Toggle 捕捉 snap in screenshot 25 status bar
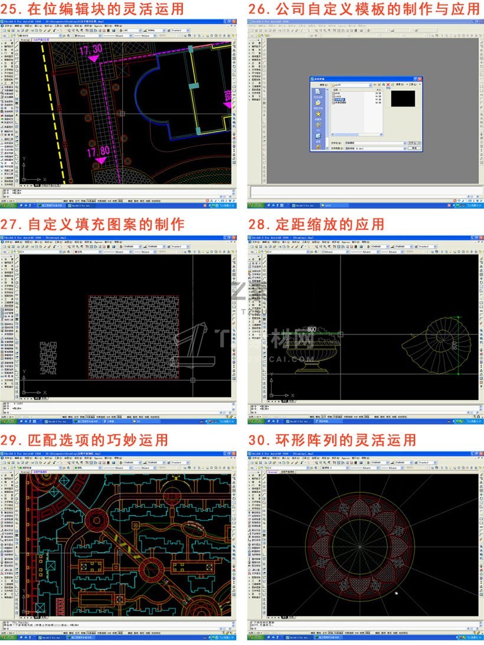Viewport: 484px width, 645px height. pyautogui.click(x=66, y=200)
